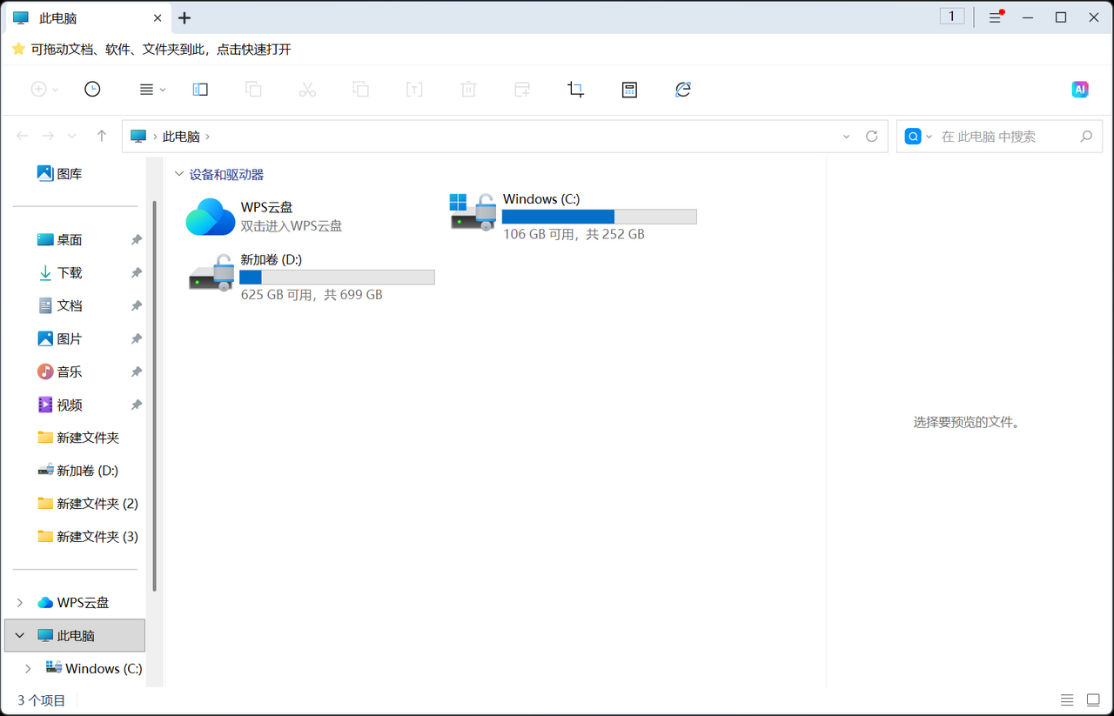Click the refresh button in address bar
Viewport: 1114px width, 716px height.
coord(871,136)
